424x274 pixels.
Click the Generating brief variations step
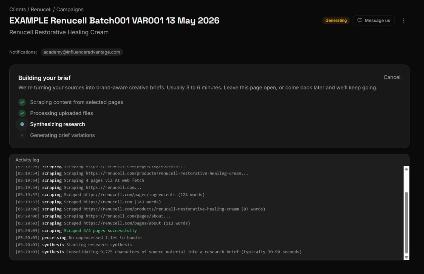point(63,135)
